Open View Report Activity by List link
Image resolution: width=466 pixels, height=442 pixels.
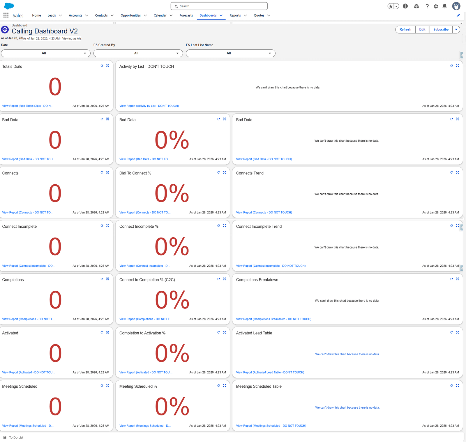(149, 106)
